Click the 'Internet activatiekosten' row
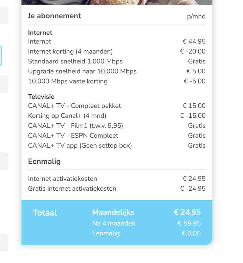243x263 pixels. [x=62, y=179]
